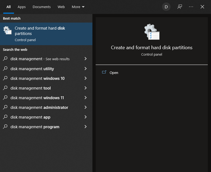This screenshot has width=211, height=172.
Task: Select 'disk management program' suggestion
Action: coord(46,127)
